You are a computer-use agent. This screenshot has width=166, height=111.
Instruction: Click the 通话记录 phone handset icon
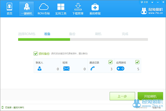(x=93, y=69)
